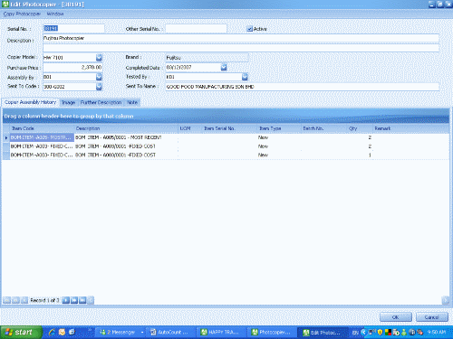The height and width of the screenshot is (339, 453).
Task: Click the Other Serial No. field
Action: click(196, 29)
